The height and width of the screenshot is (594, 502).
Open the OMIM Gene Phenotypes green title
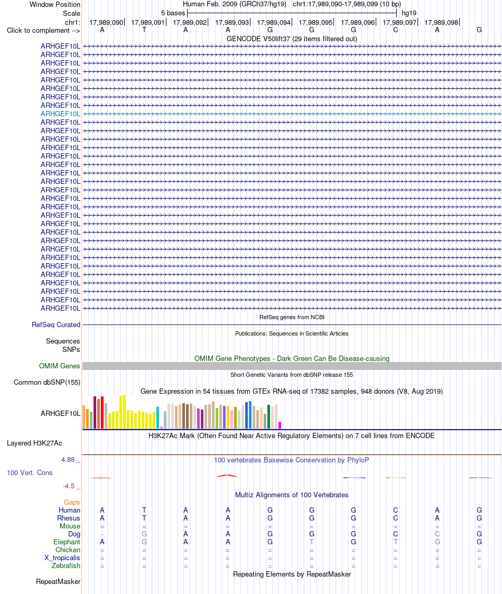click(x=292, y=358)
